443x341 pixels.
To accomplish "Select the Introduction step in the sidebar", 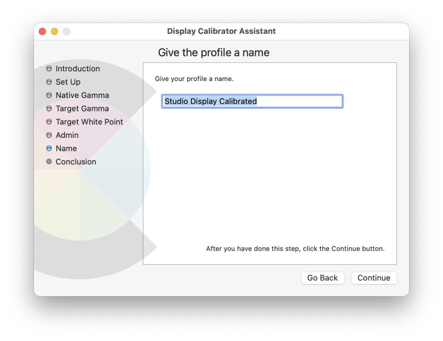I will tap(78, 69).
